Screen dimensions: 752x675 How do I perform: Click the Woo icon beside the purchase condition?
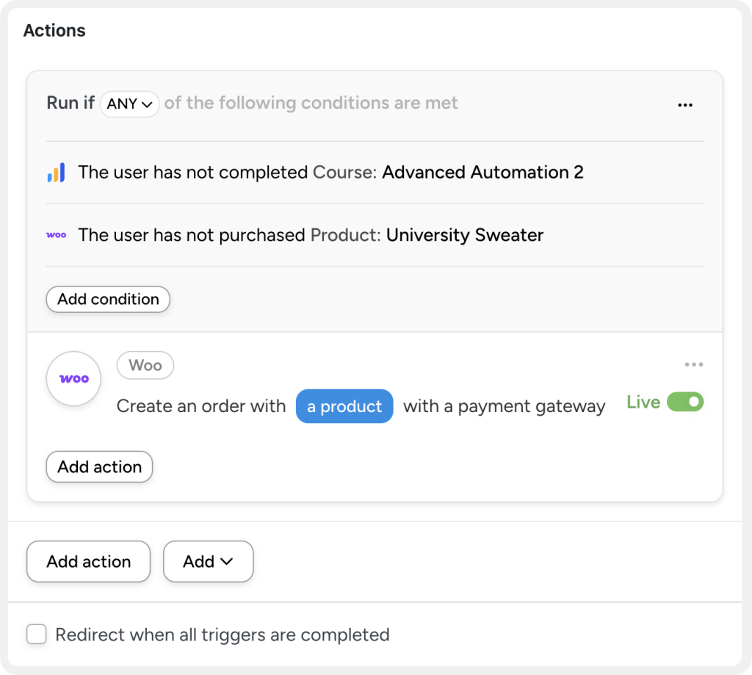(57, 235)
